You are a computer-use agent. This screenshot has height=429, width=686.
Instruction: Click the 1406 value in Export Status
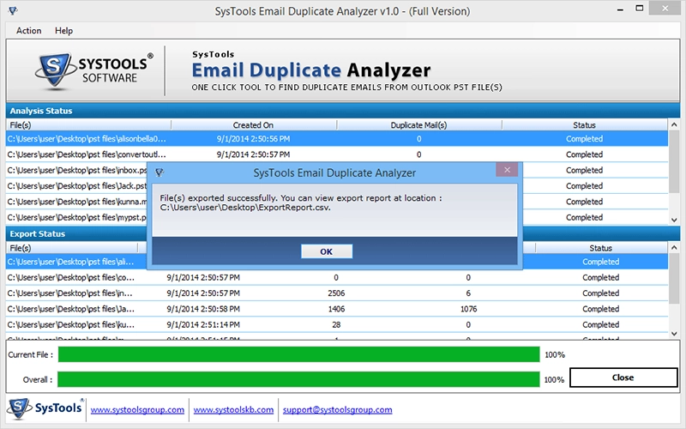336,309
